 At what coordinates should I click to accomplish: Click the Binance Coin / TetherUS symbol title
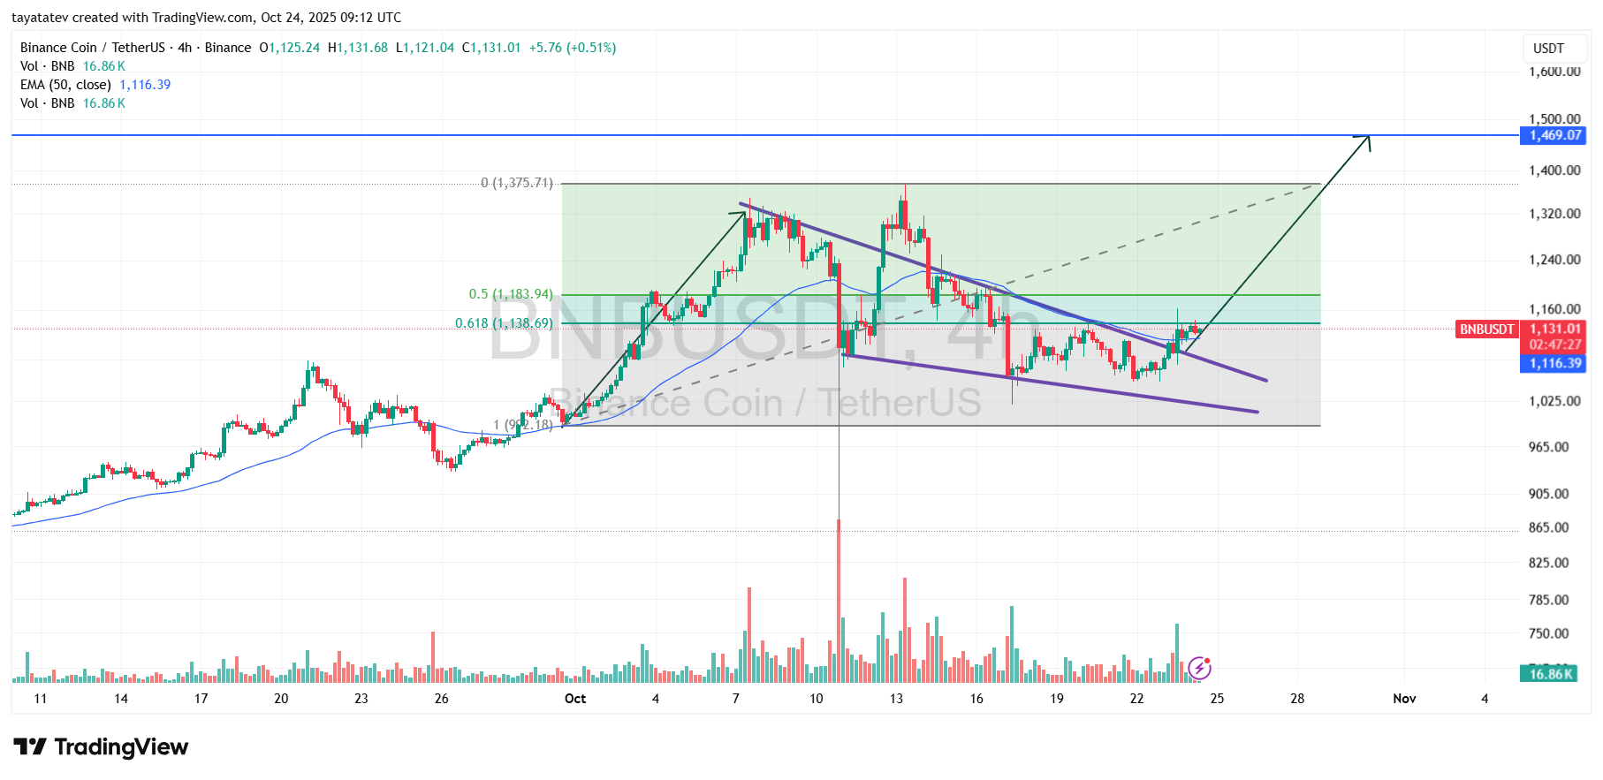pos(93,48)
